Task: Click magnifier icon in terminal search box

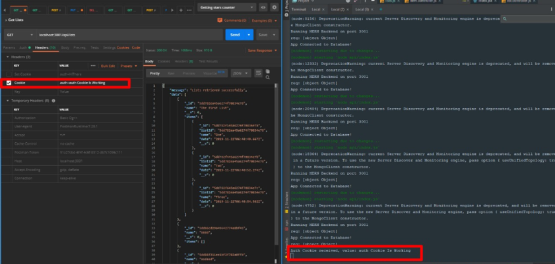Action: coord(504,18)
